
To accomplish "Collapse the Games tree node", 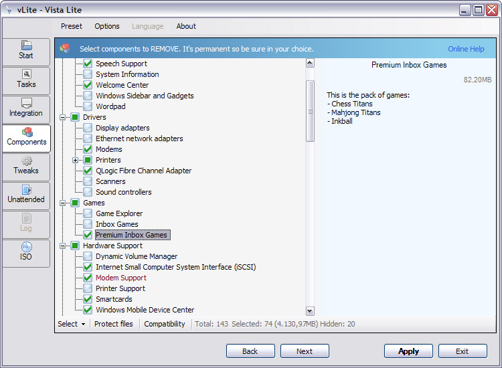I will click(63, 203).
